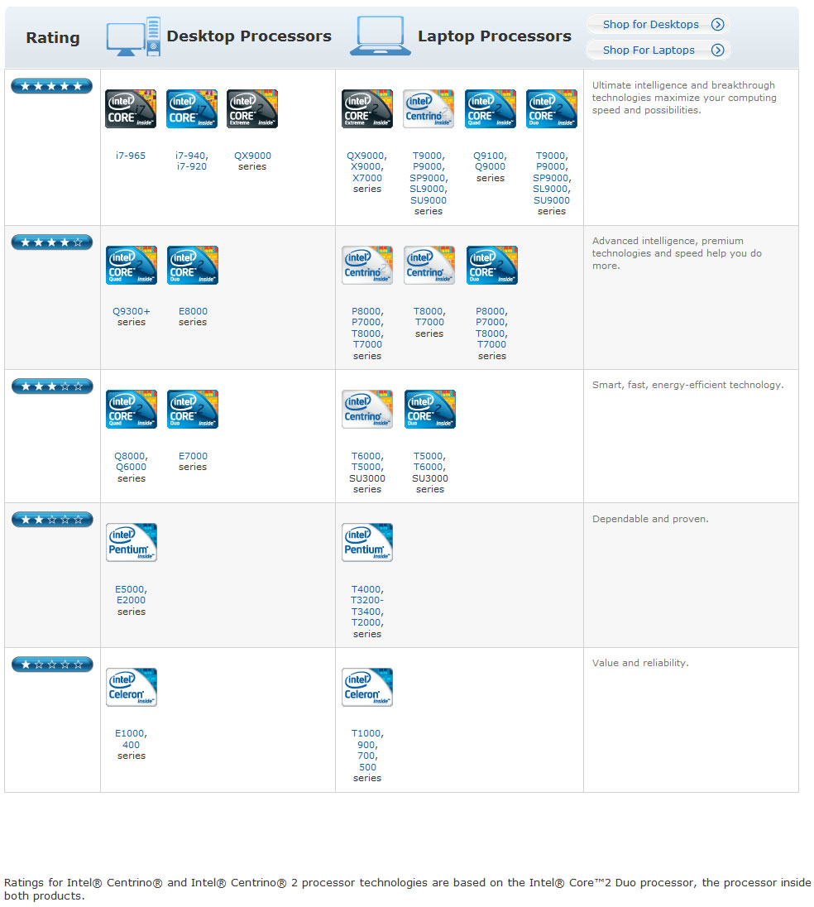Screen dimensions: 814x907
Task: Click the Core i7 badge above i7-940, i7-920
Action: (x=192, y=108)
